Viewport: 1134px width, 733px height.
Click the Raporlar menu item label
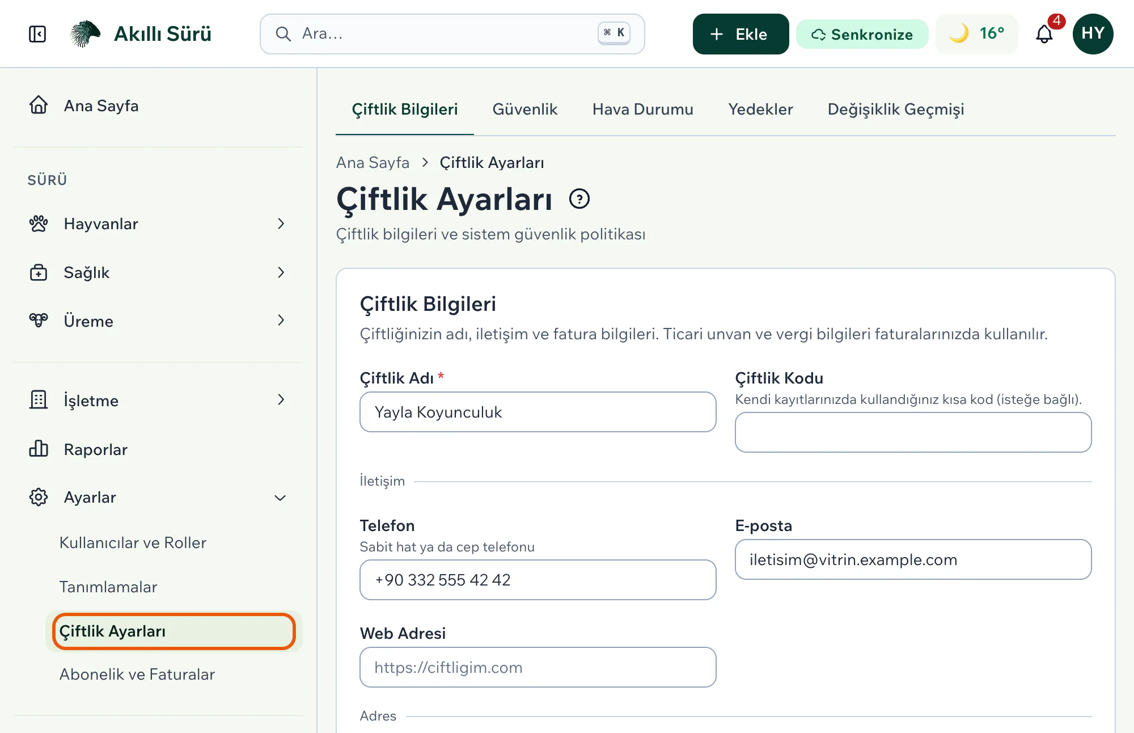[x=96, y=449]
